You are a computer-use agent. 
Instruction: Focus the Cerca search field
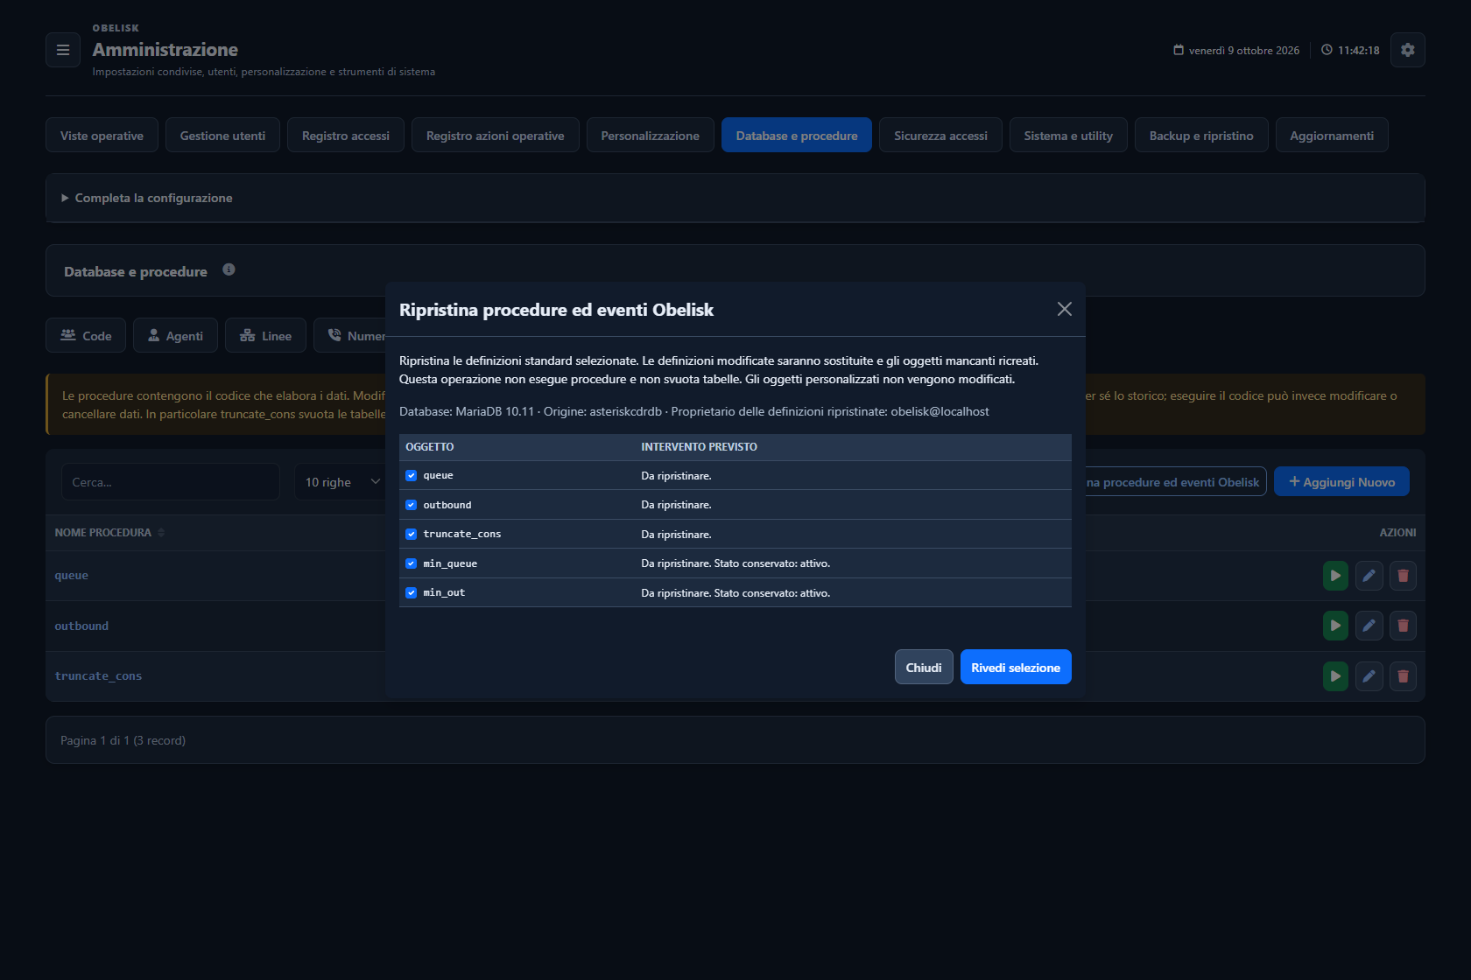click(x=171, y=482)
